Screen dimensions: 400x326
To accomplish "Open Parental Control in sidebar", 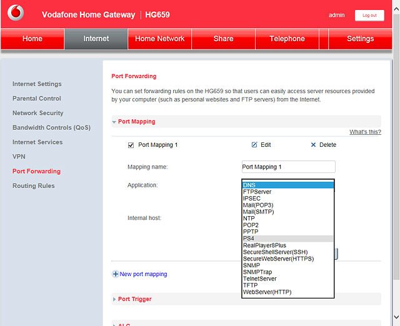I will click(37, 99).
